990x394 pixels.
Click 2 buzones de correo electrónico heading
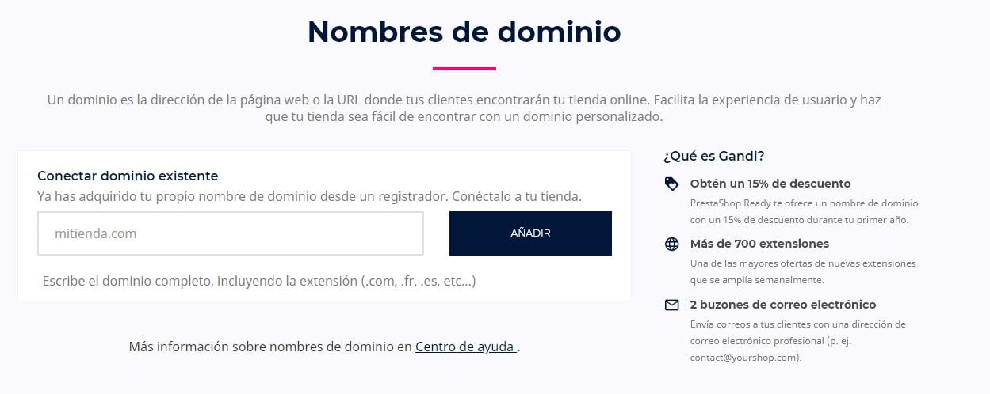click(782, 305)
